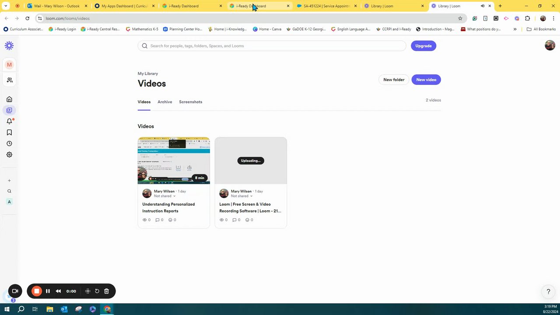The height and width of the screenshot is (315, 560).
Task: Open the bookmark (Watch later) sidebar icon
Action: [x=9, y=133]
